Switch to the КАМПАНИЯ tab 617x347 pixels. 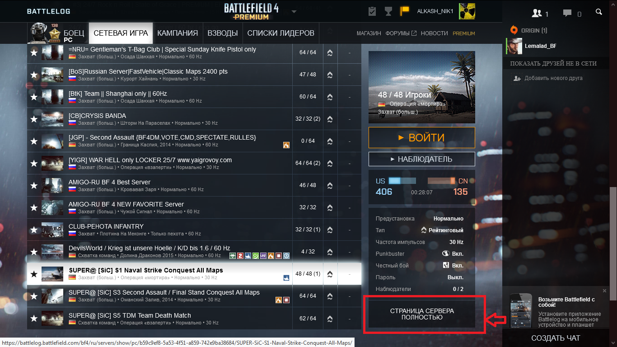click(178, 33)
